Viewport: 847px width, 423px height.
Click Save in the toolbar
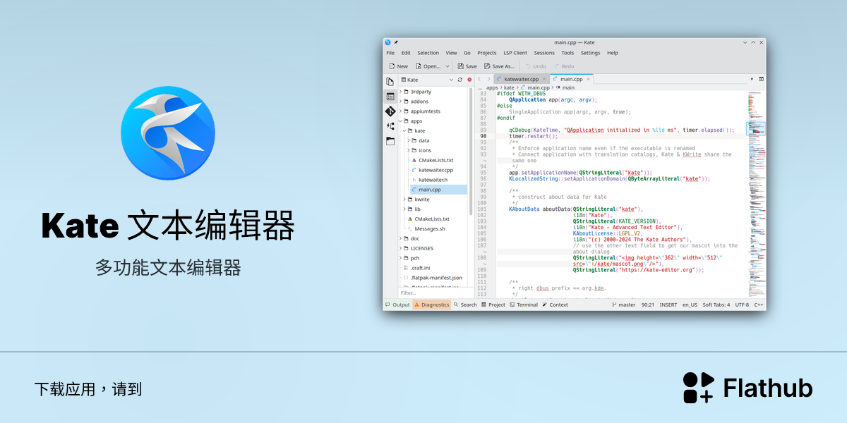467,66
